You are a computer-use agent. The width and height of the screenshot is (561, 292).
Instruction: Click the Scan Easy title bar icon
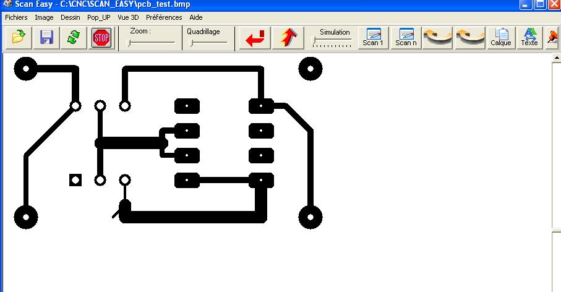(x=7, y=4)
